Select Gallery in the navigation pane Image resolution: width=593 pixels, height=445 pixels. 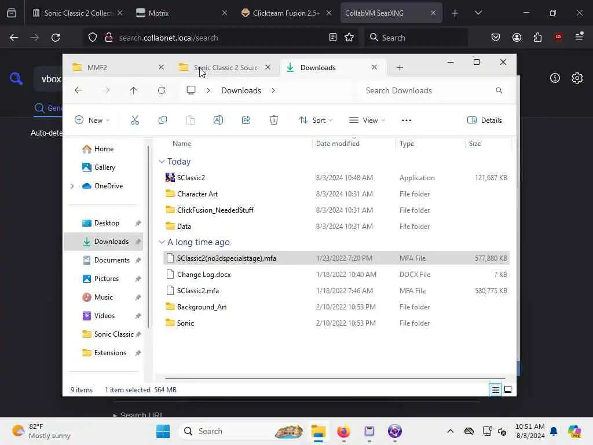105,167
